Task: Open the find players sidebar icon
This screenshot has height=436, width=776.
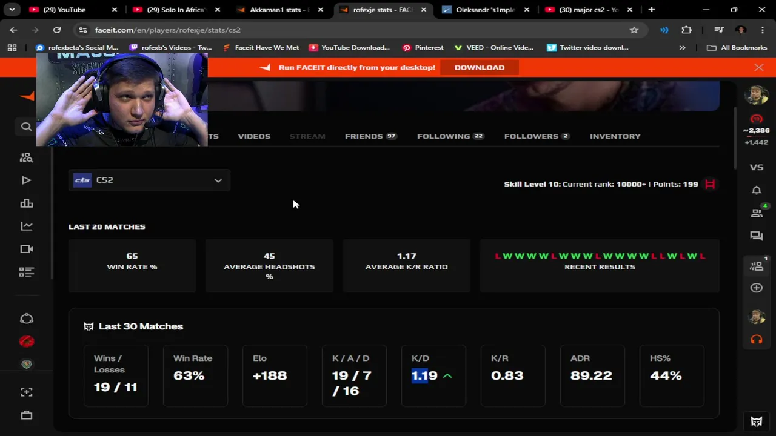Action: [26, 157]
